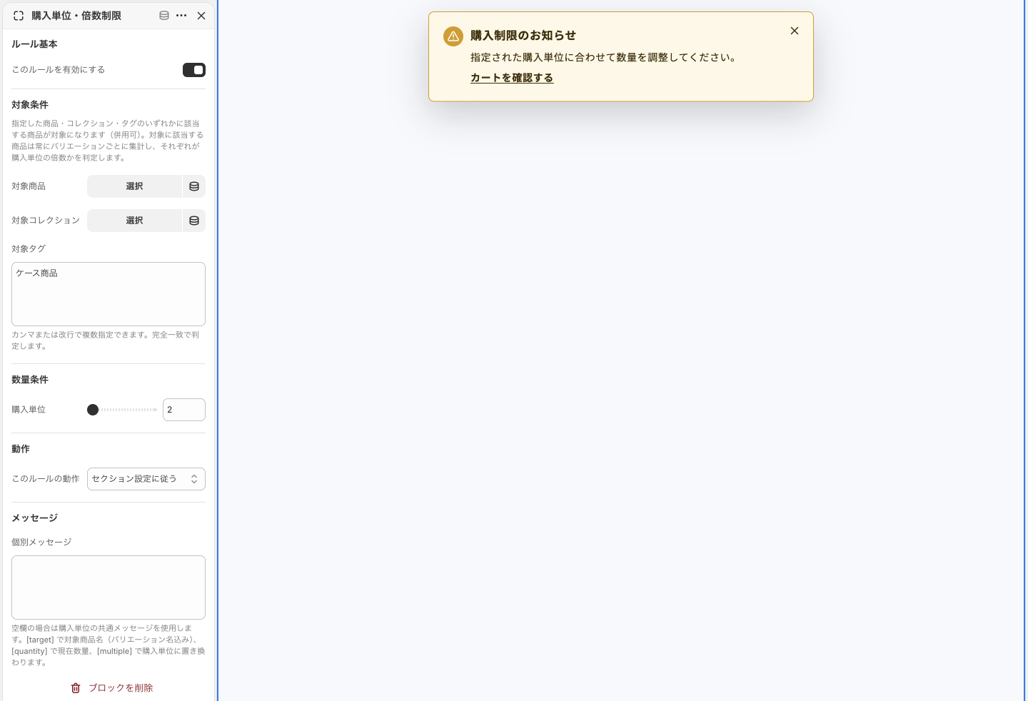Dismiss the 購入制限のお知らせ notification
Image resolution: width=1028 pixels, height=701 pixels.
pyautogui.click(x=795, y=31)
